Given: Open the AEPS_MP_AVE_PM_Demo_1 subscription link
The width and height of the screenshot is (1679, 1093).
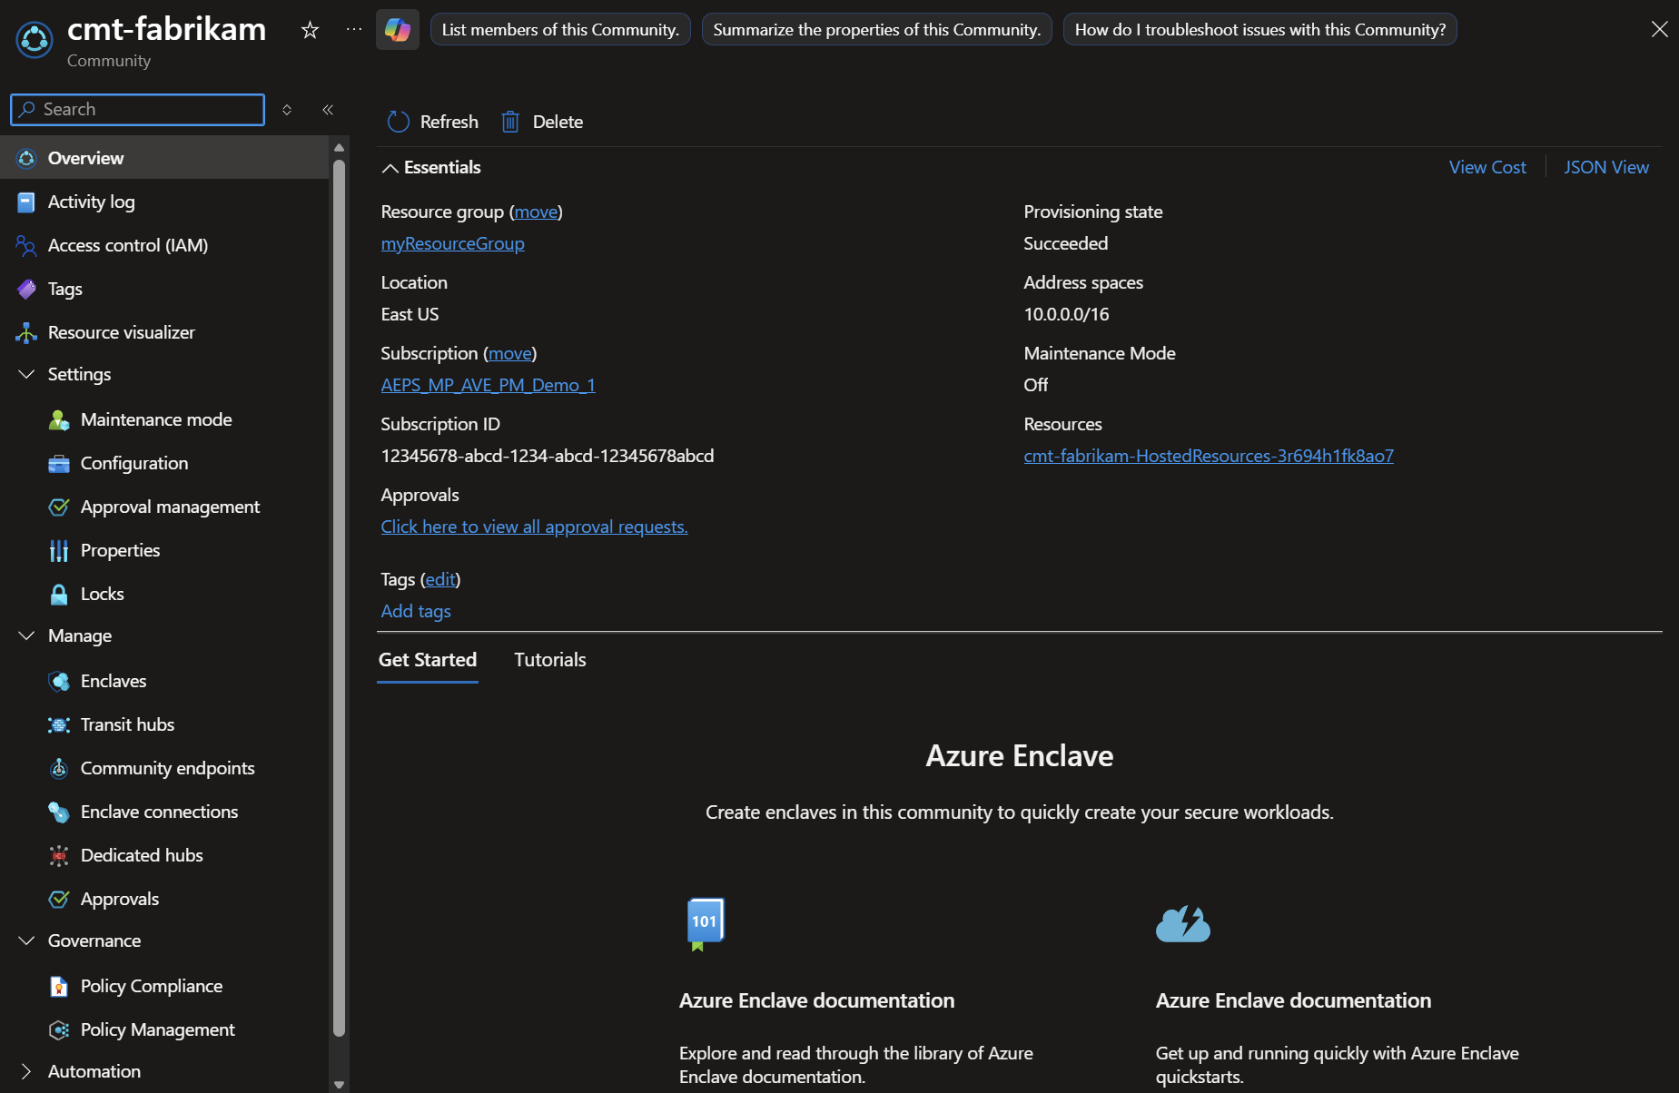Looking at the screenshot, I should [489, 385].
